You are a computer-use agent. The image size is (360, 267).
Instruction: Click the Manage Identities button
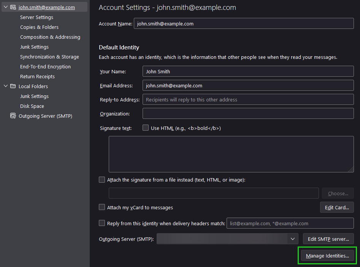327,256
